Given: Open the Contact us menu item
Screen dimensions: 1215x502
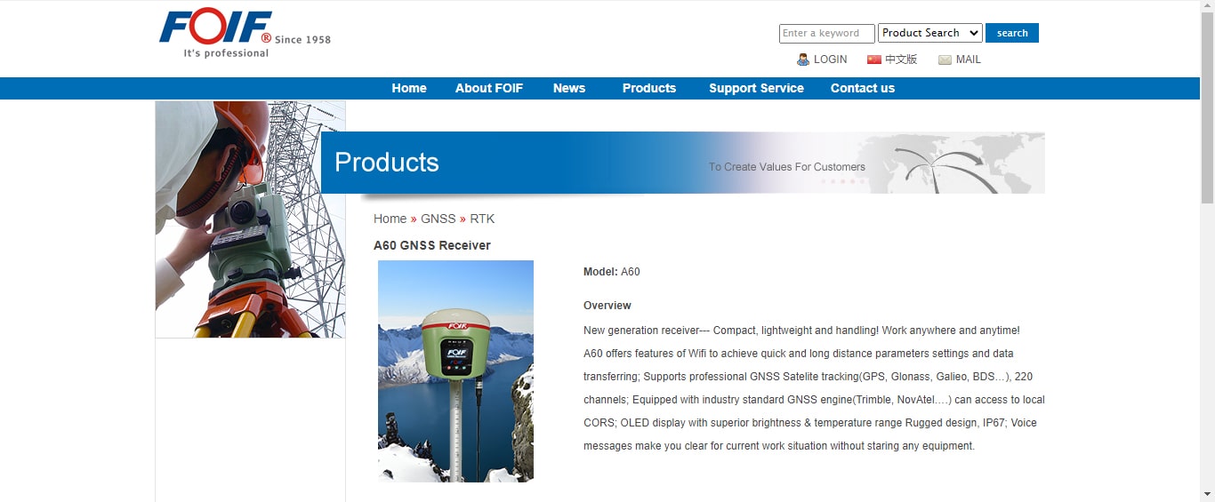Looking at the screenshot, I should click(863, 88).
